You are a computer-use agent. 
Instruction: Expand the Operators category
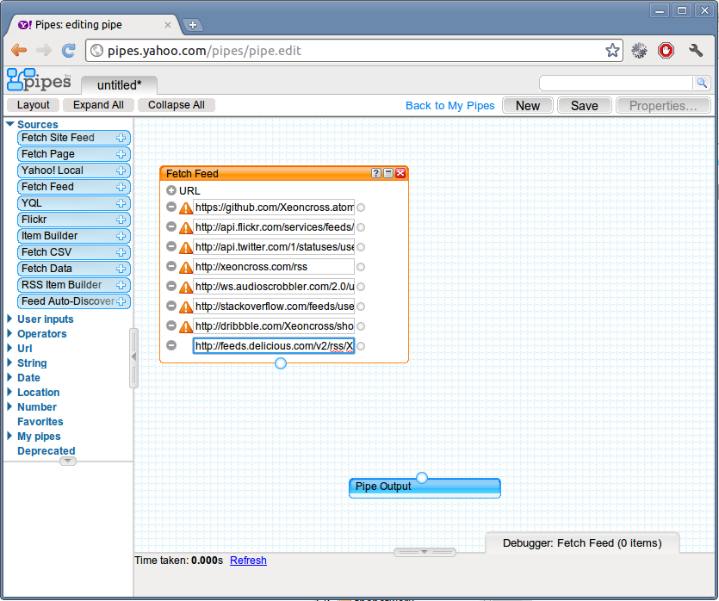9,333
